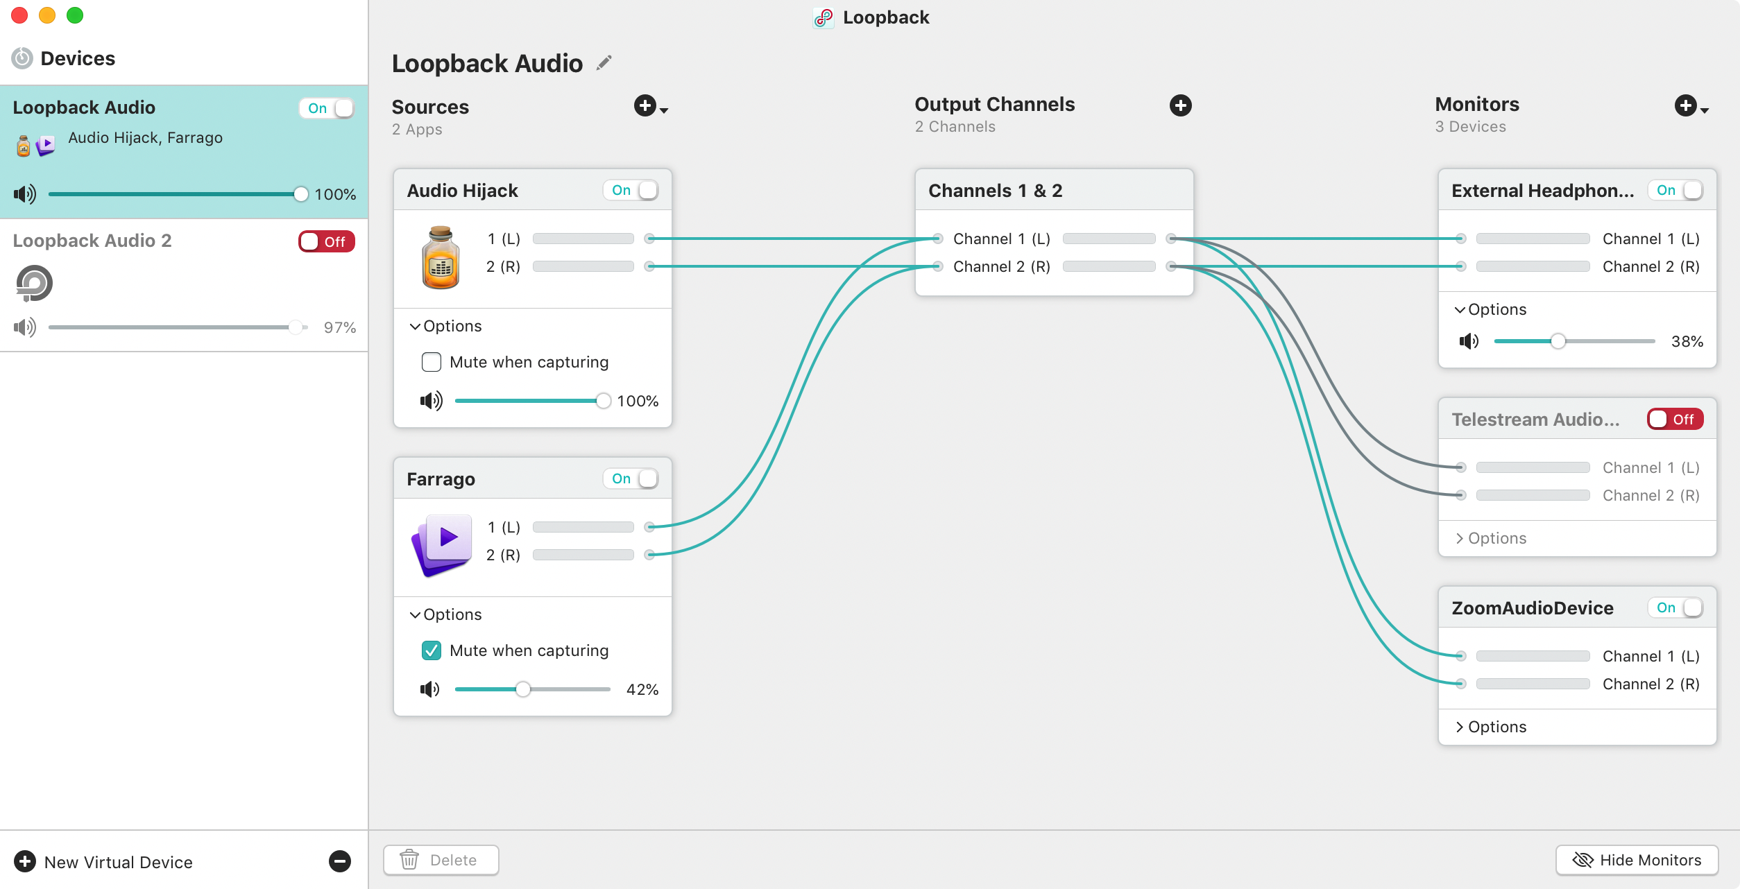Click the minus icon to remove virtual device
The image size is (1740, 889).
click(340, 861)
